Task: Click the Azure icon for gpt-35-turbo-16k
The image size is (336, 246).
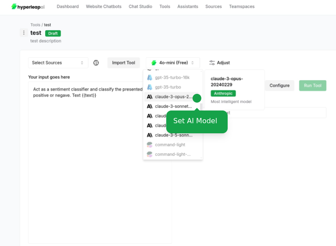Action: point(150,77)
